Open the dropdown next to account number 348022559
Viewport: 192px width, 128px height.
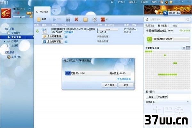(x=30, y=9)
